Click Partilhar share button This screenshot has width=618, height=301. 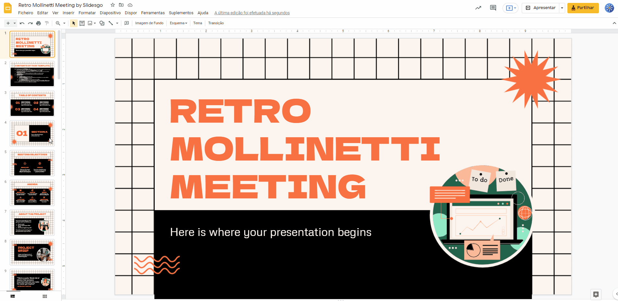pyautogui.click(x=583, y=8)
